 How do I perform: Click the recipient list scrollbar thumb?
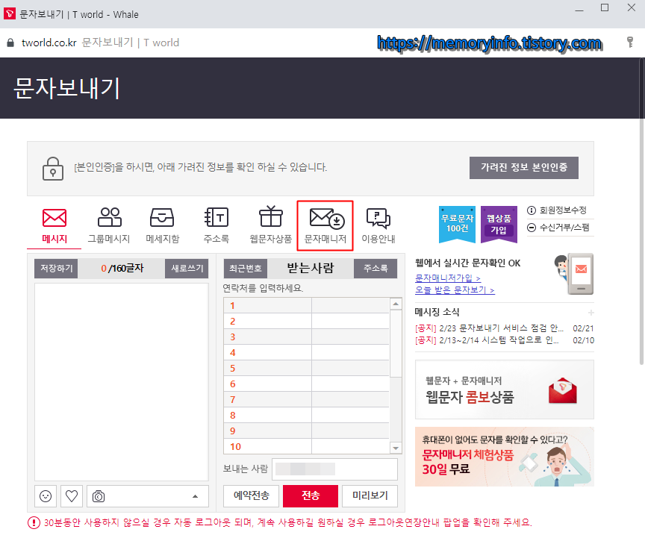396,343
